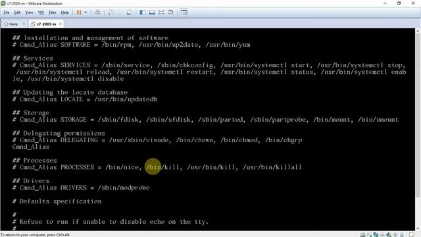Click the '## Updating the locate database' line
The image size is (421, 237).
pyautogui.click(x=70, y=92)
